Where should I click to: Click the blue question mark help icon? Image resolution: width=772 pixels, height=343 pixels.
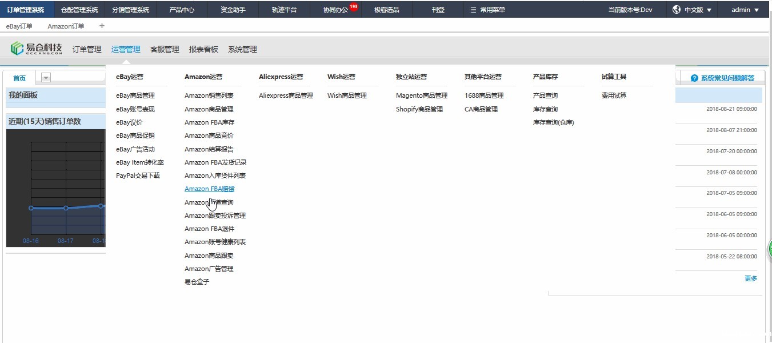click(x=694, y=78)
